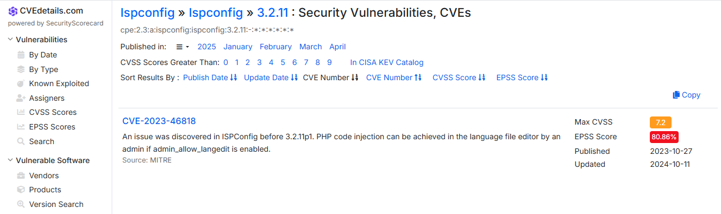Image resolution: width=721 pixels, height=214 pixels.
Task: Filter published month to March
Action: (311, 47)
